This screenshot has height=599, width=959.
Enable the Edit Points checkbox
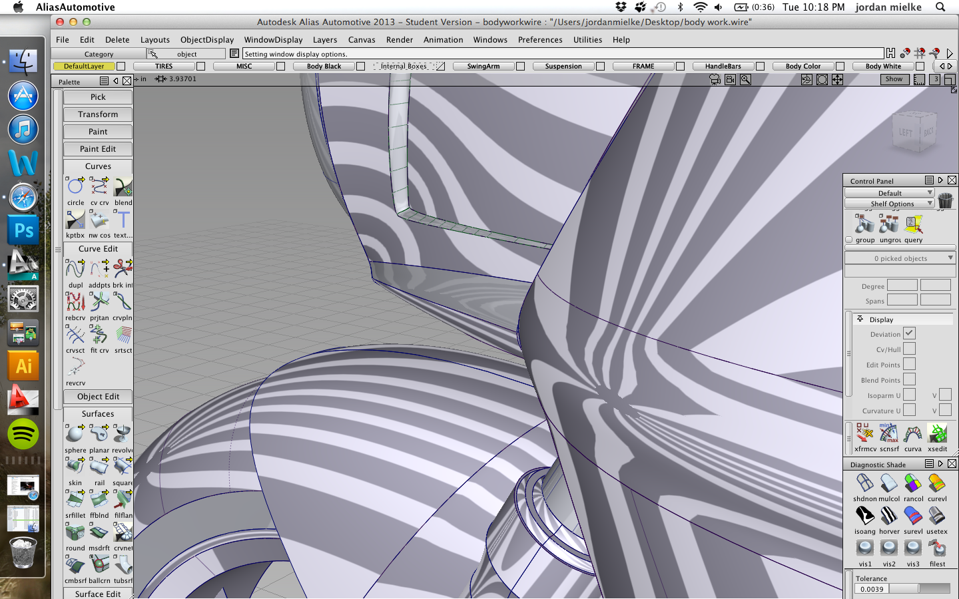pyautogui.click(x=909, y=364)
